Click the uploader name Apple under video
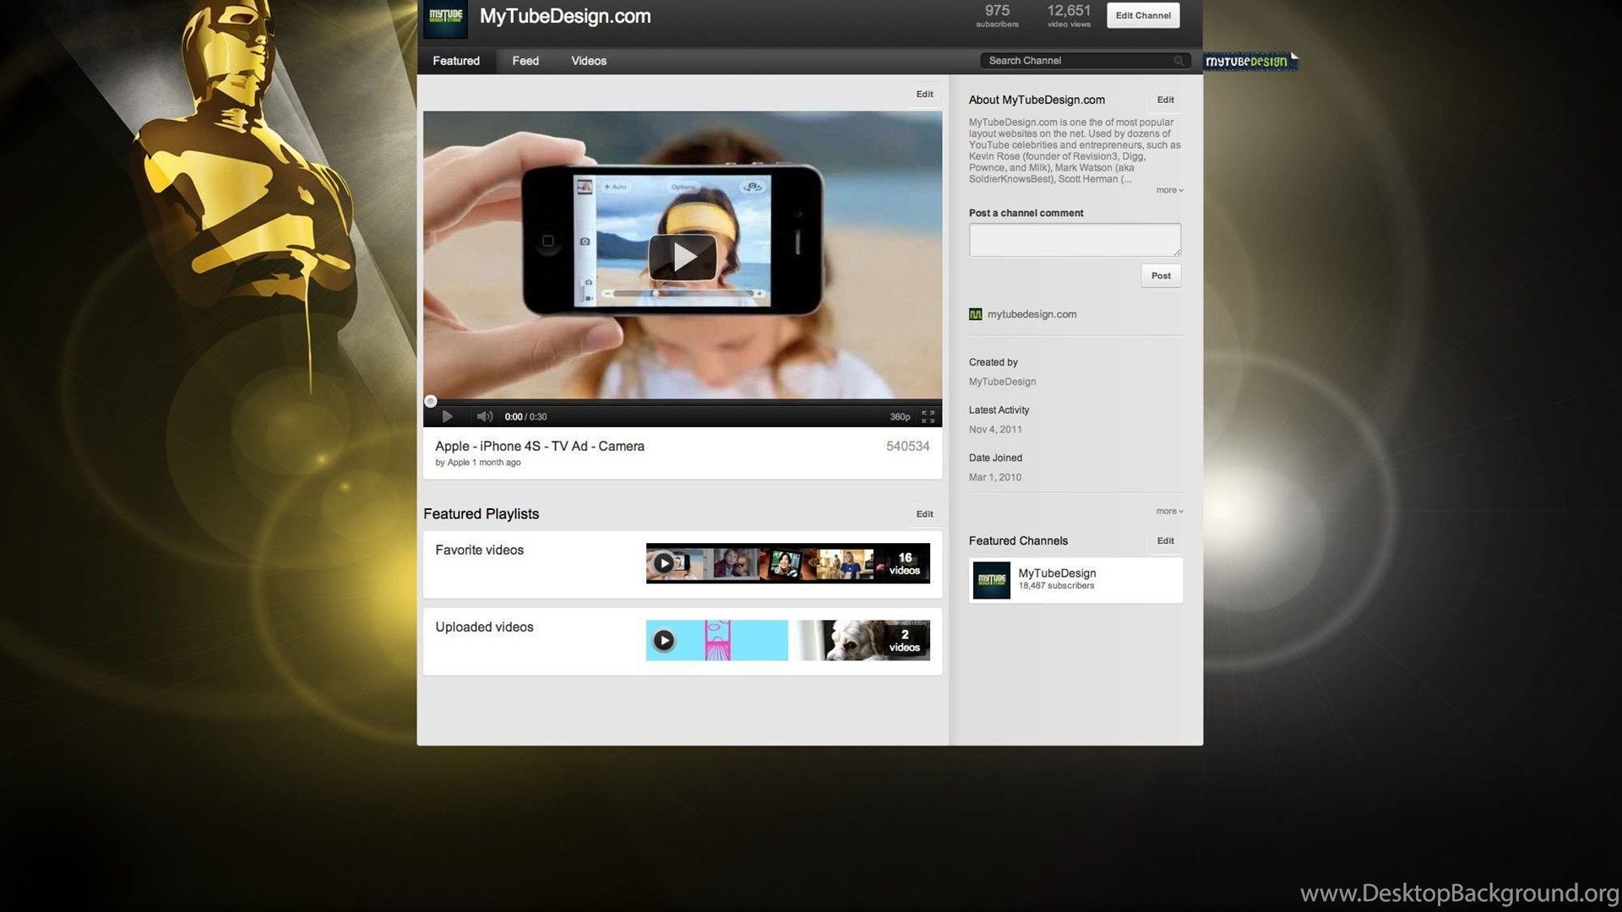This screenshot has height=912, width=1622. pyautogui.click(x=458, y=463)
